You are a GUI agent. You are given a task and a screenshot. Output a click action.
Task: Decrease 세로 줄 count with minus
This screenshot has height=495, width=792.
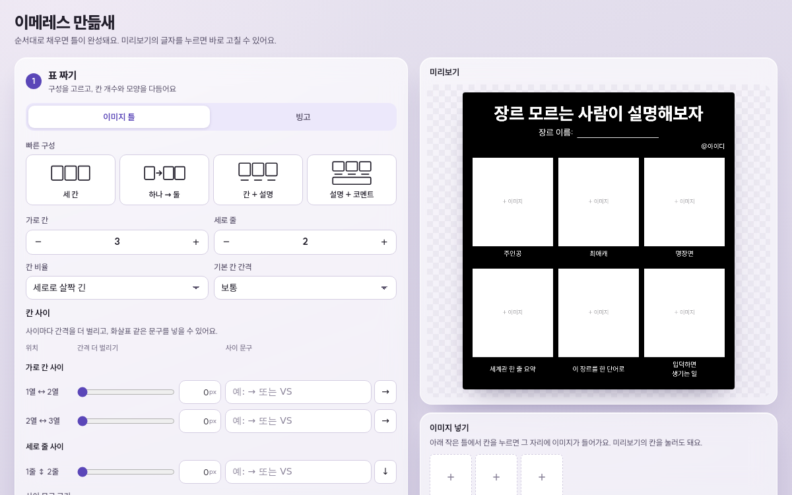pyautogui.click(x=226, y=242)
